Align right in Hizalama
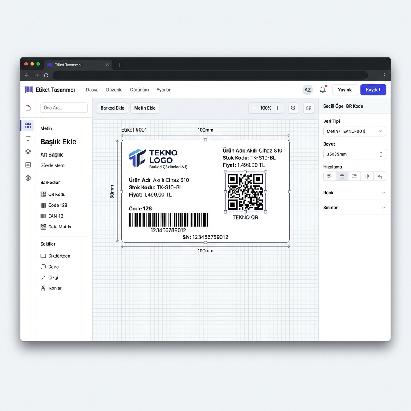Viewport: 411px width, 411px height. [354, 177]
